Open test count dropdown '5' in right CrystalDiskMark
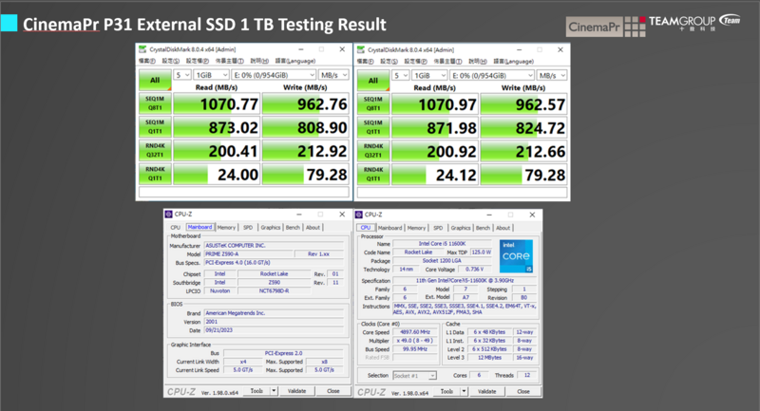The height and width of the screenshot is (411, 760). (x=400, y=76)
